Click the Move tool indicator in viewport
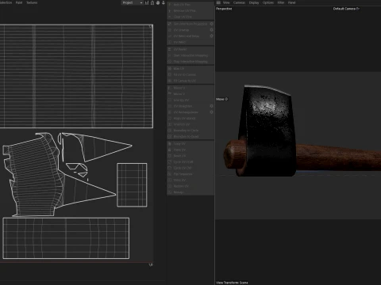Image resolution: width=381 pixels, height=285 pixels. [x=222, y=99]
